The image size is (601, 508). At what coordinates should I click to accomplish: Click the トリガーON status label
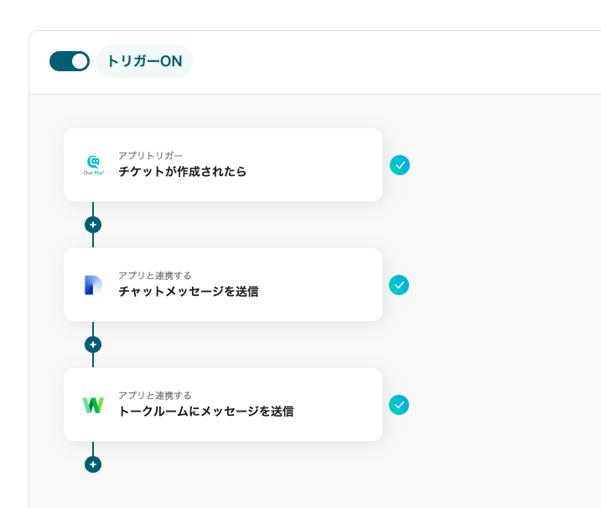coord(144,61)
